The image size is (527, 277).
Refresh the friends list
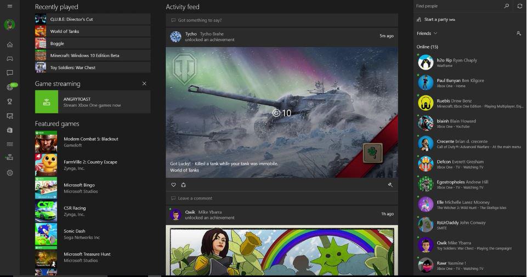click(520, 6)
